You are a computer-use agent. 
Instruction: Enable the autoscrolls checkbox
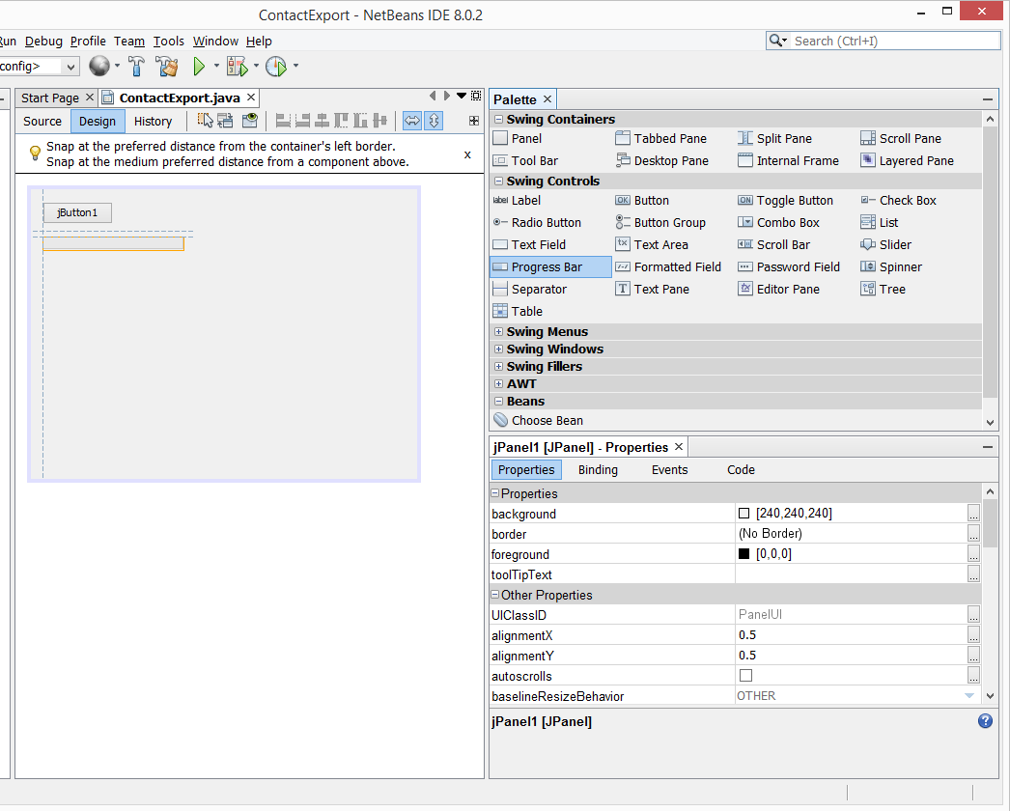[745, 676]
